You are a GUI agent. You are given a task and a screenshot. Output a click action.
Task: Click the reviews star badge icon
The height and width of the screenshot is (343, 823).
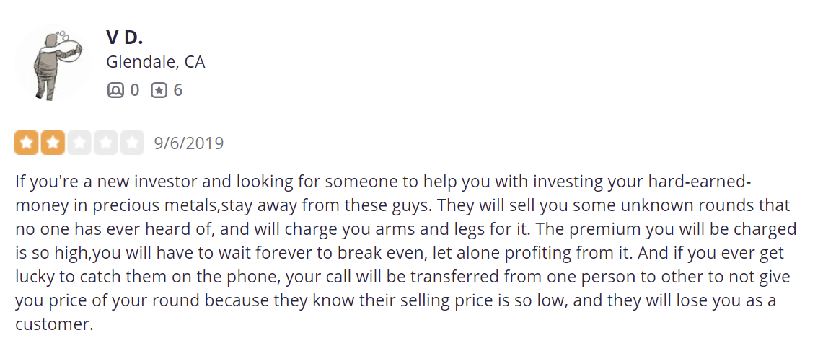tap(159, 91)
